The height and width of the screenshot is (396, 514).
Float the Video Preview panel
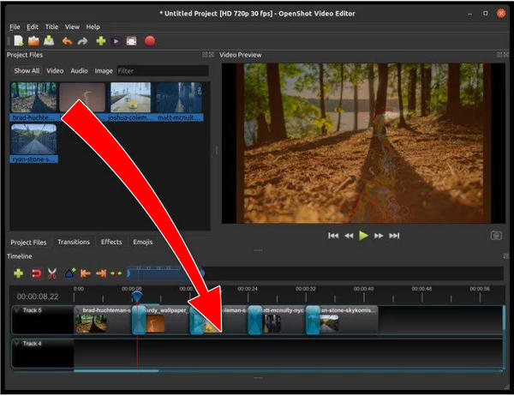[x=499, y=55]
